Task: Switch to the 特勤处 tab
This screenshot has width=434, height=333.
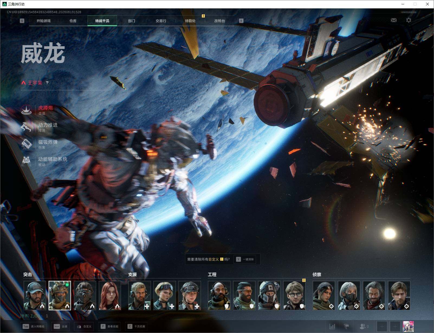Action: (x=190, y=21)
